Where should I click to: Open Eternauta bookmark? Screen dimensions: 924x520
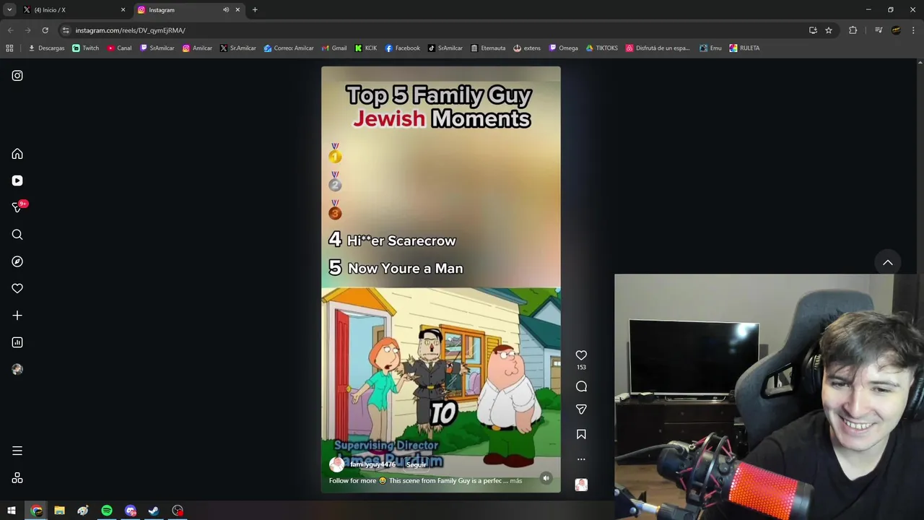[x=488, y=48]
